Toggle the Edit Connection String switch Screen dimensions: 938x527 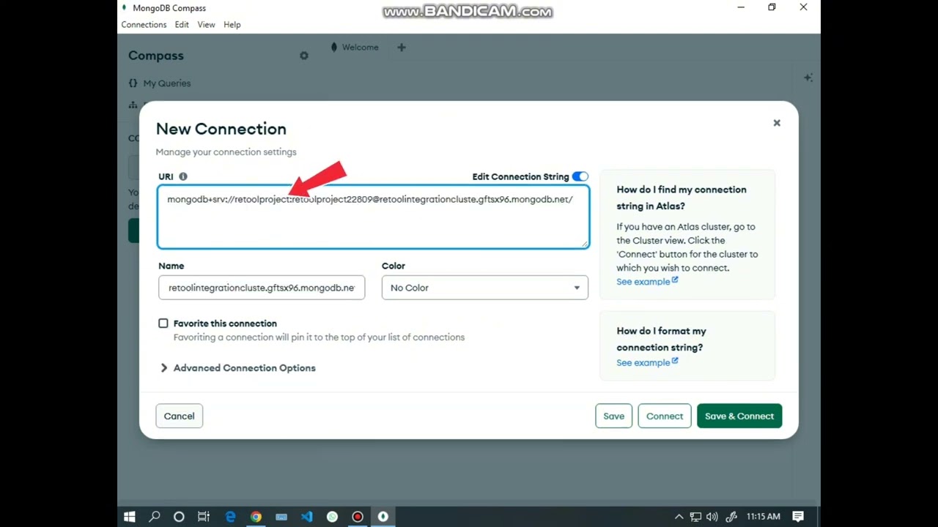click(580, 176)
